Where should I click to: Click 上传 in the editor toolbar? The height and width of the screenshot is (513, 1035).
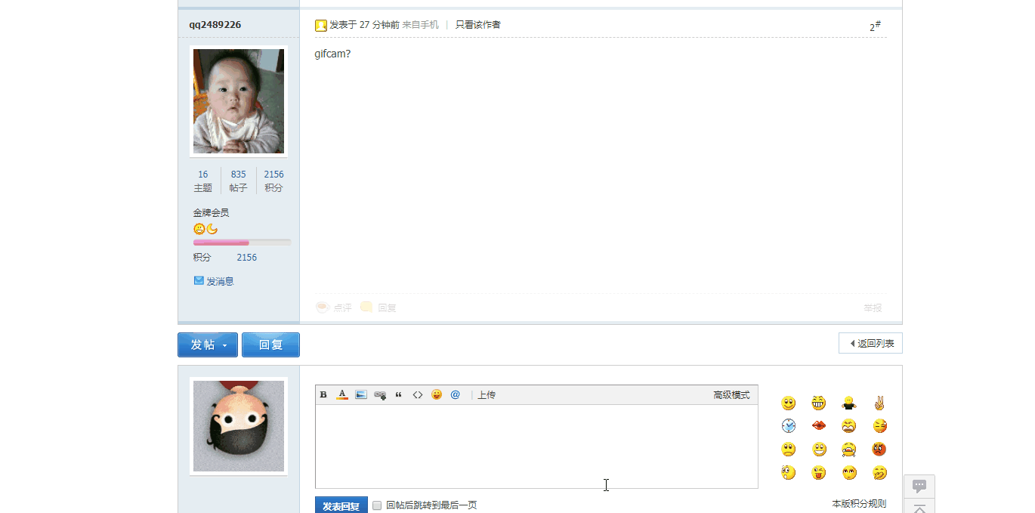487,395
